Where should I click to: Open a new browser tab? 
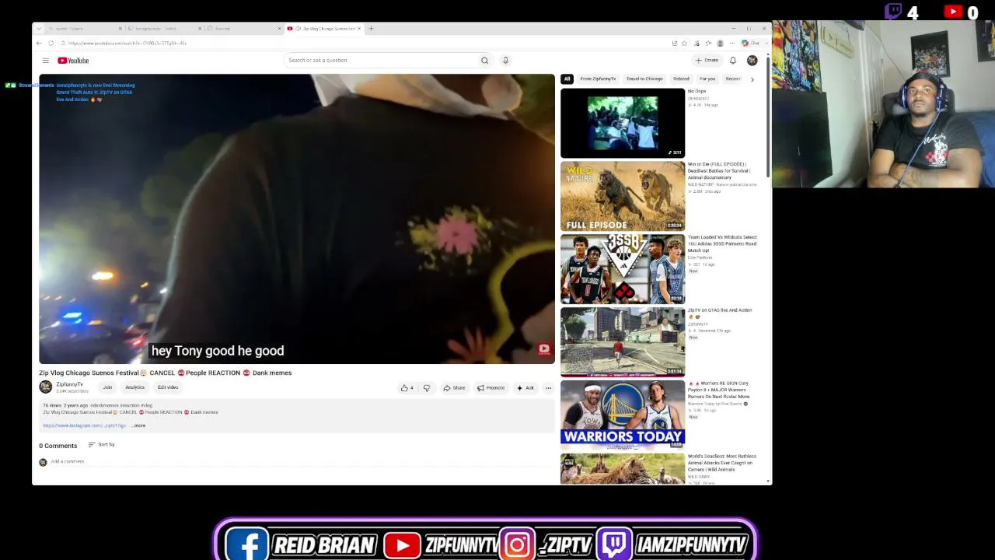[x=371, y=29]
